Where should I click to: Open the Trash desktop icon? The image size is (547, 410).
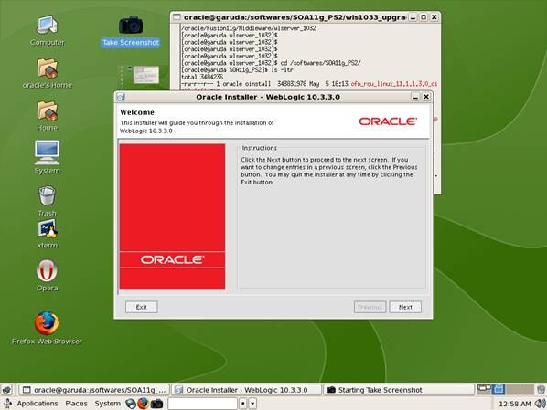click(x=47, y=200)
